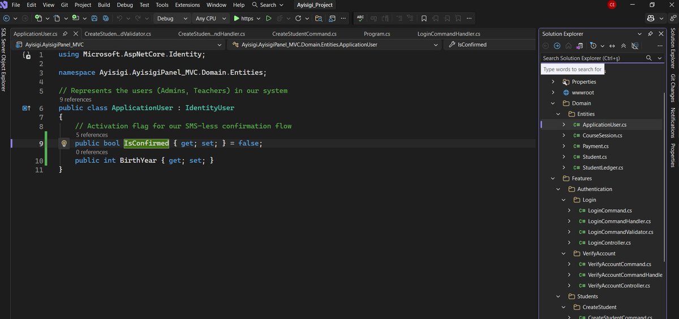Image resolution: width=679 pixels, height=319 pixels.
Task: Click the lightbulb quick actions icon on line 9
Action: click(64, 144)
